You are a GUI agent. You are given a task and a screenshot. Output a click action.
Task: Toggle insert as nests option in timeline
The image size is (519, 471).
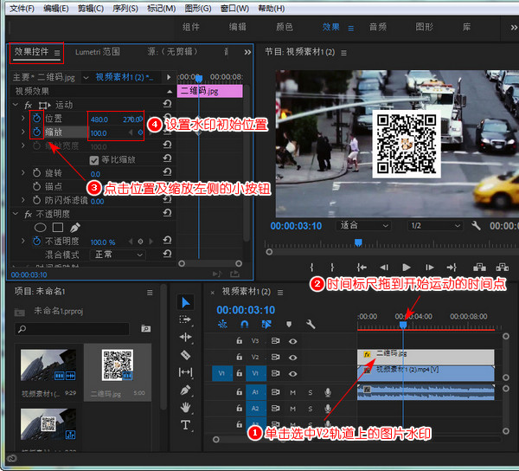[223, 324]
